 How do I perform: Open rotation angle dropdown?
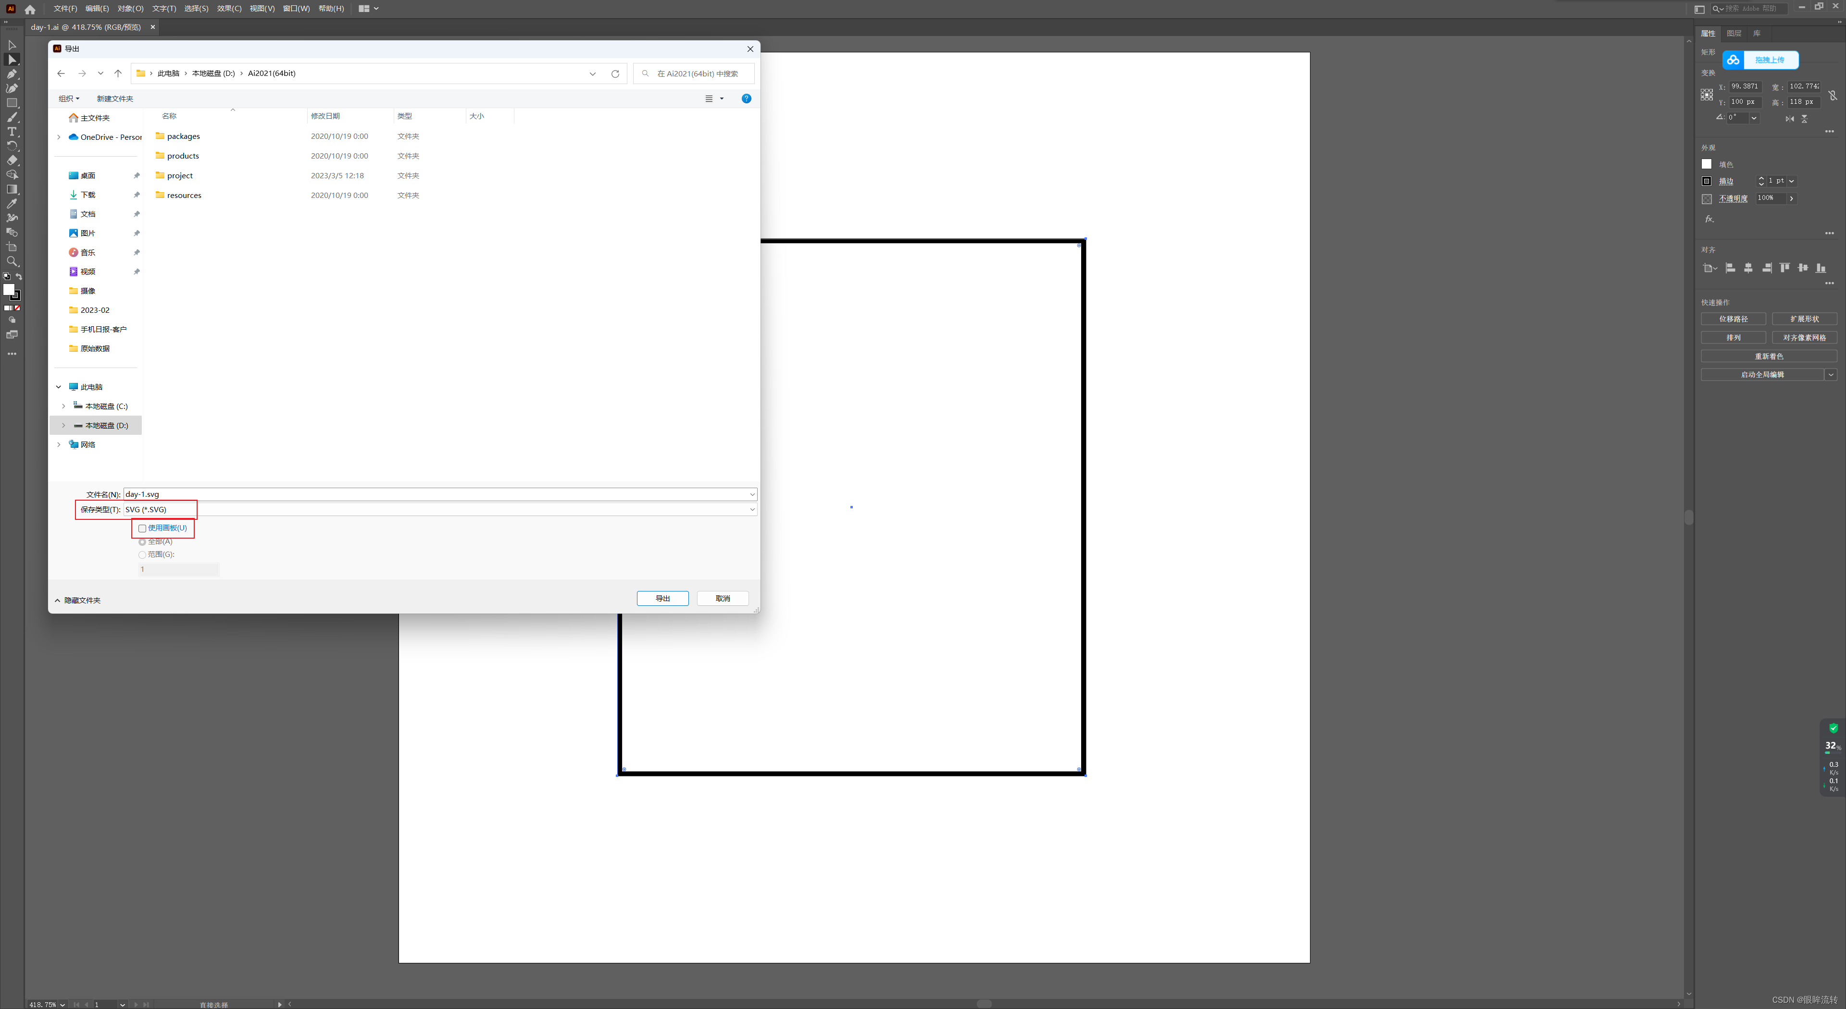coord(1754,118)
